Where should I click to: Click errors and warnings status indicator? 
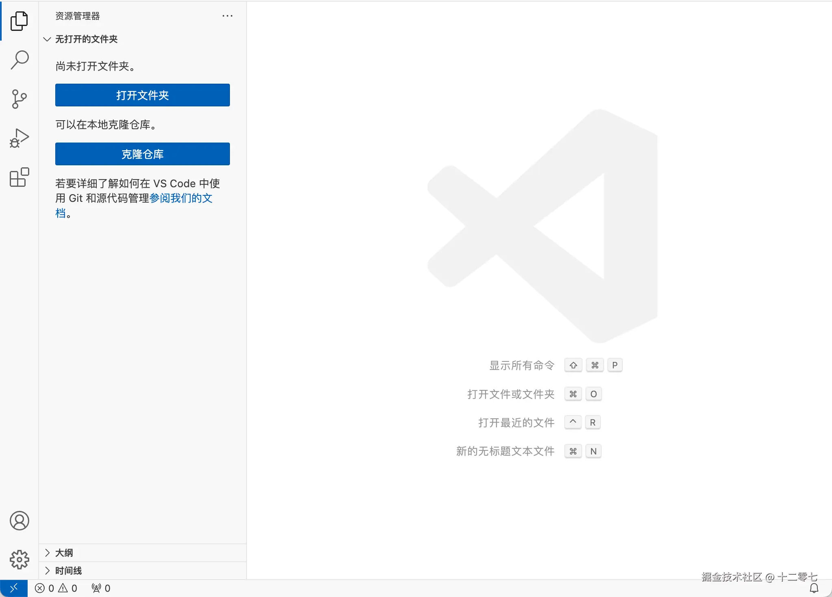tap(56, 588)
